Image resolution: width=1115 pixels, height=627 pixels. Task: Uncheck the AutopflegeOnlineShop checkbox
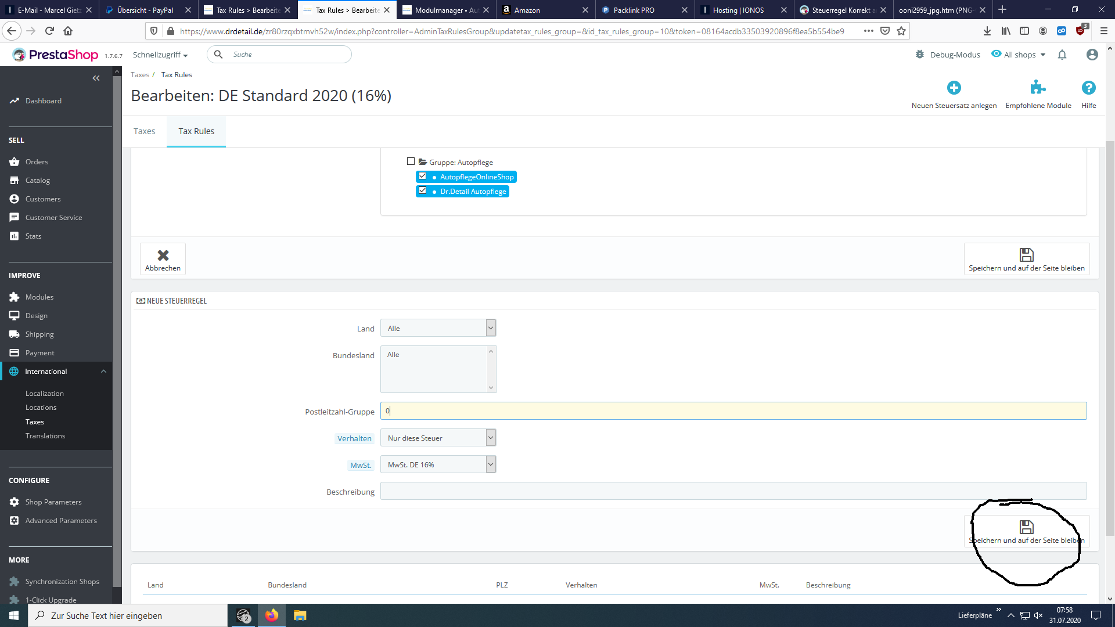423,176
